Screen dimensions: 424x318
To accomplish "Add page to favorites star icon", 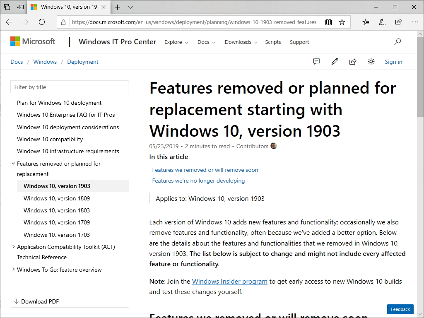I will [342, 22].
